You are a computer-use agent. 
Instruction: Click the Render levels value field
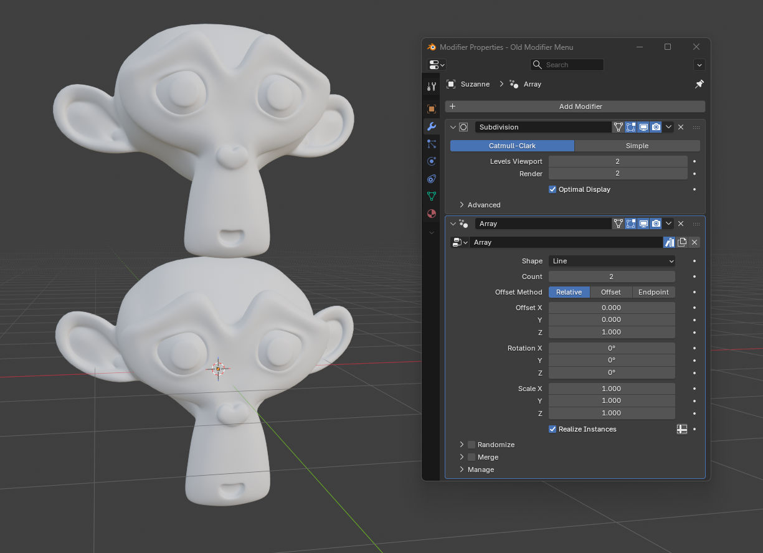[618, 174]
